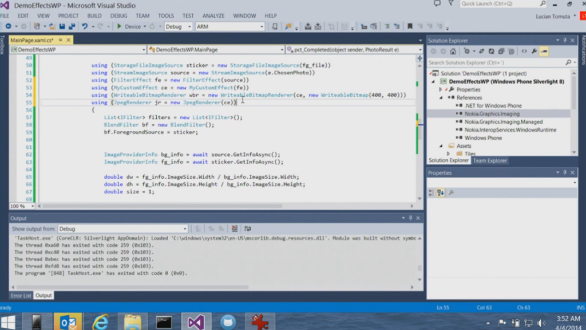
Task: Expand the Properties node in the project tree
Action: [x=440, y=90]
